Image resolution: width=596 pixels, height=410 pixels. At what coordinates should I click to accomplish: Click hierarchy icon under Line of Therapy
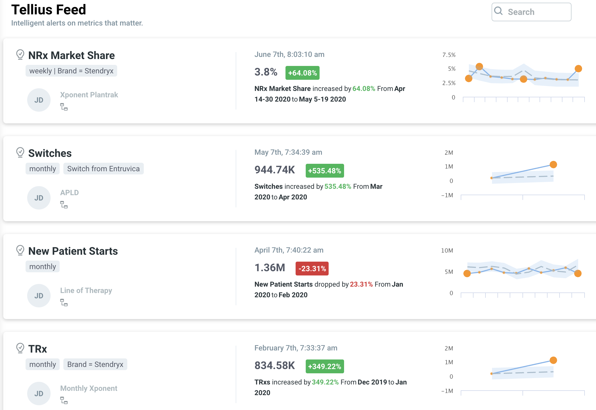pos(64,303)
